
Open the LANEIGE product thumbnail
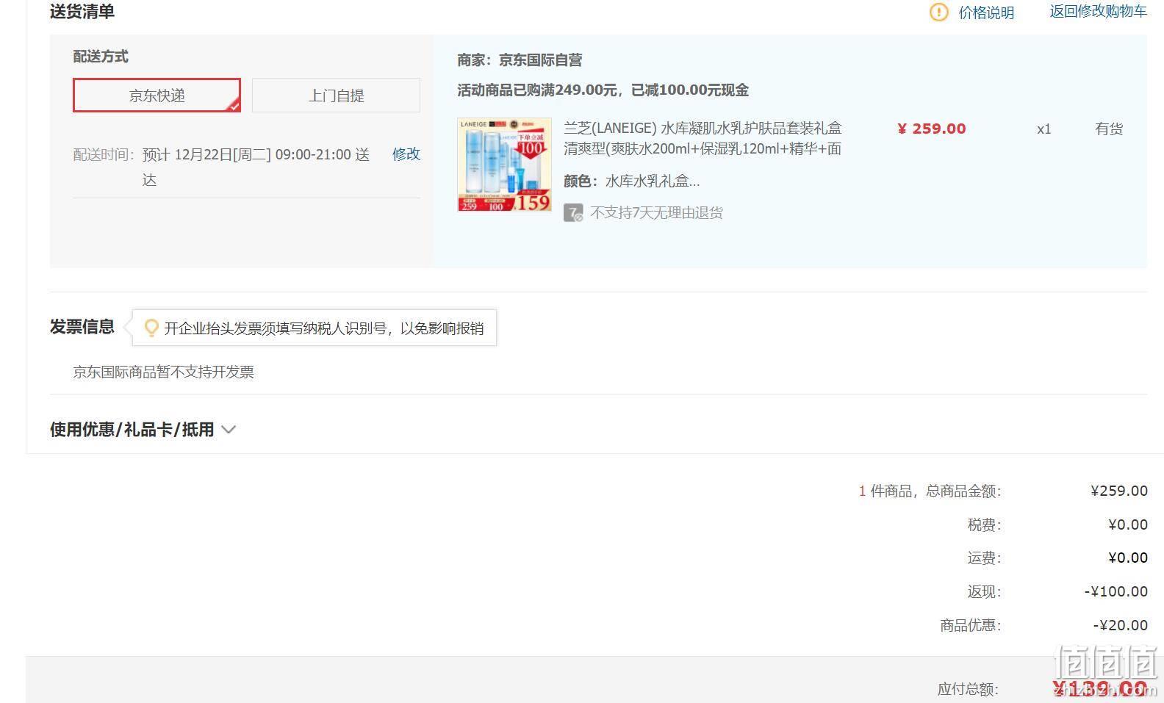pyautogui.click(x=504, y=165)
